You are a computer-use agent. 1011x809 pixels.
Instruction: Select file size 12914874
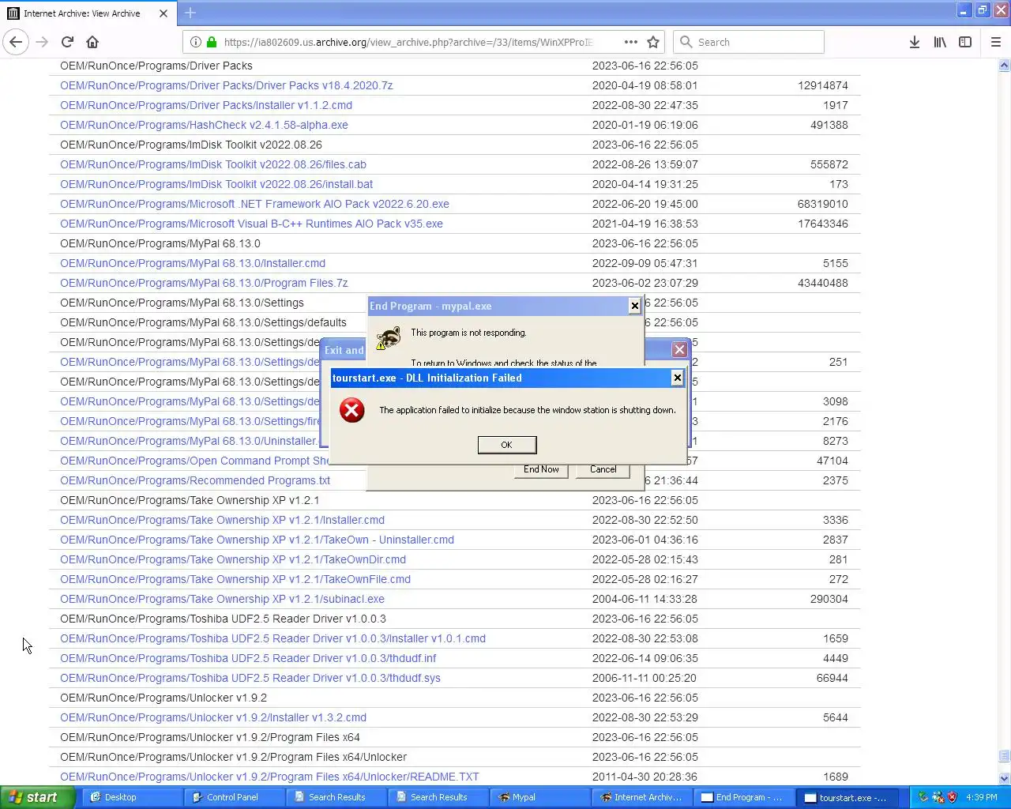pyautogui.click(x=823, y=85)
